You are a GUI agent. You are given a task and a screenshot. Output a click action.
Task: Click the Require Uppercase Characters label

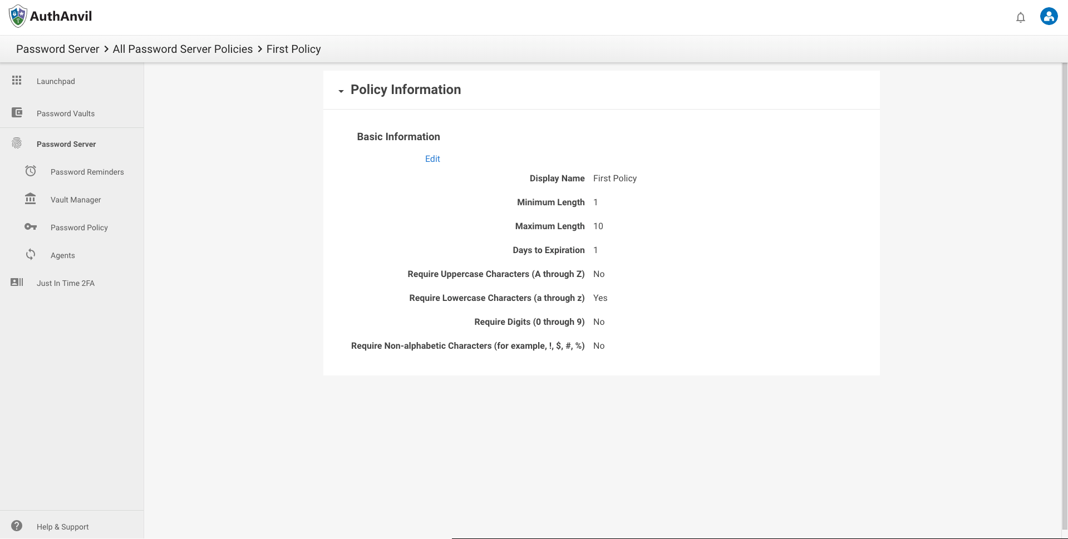click(x=496, y=274)
